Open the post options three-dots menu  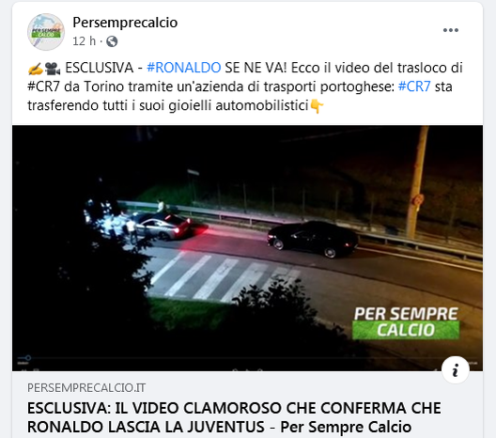(451, 30)
